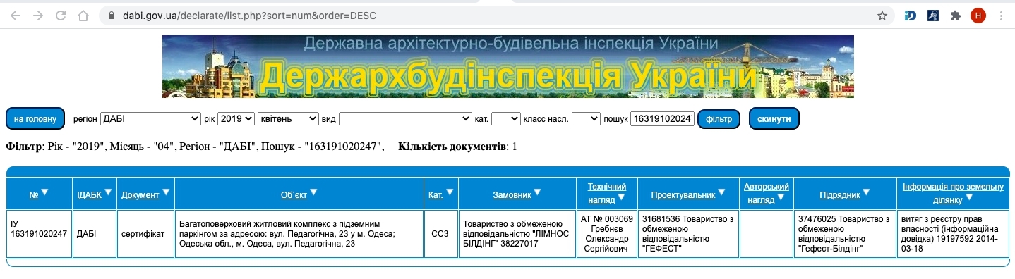Apply the filter with фільтр button
This screenshot has width=1015, height=279.
click(719, 119)
